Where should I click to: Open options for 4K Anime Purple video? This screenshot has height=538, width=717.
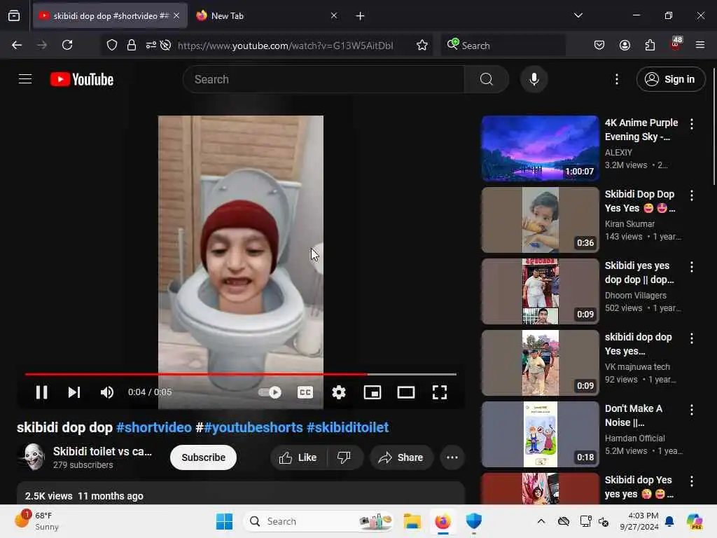click(691, 123)
